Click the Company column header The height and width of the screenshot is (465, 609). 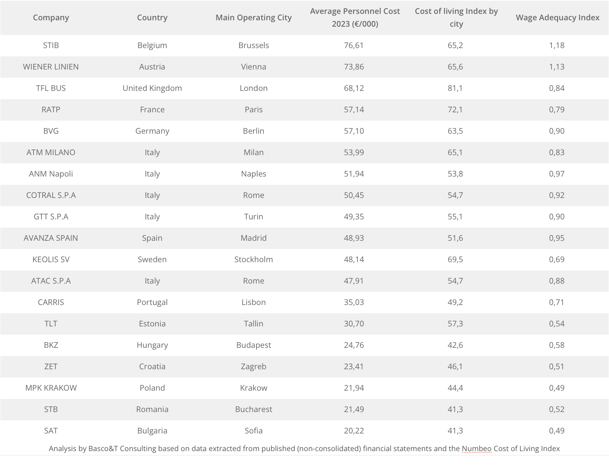point(51,18)
